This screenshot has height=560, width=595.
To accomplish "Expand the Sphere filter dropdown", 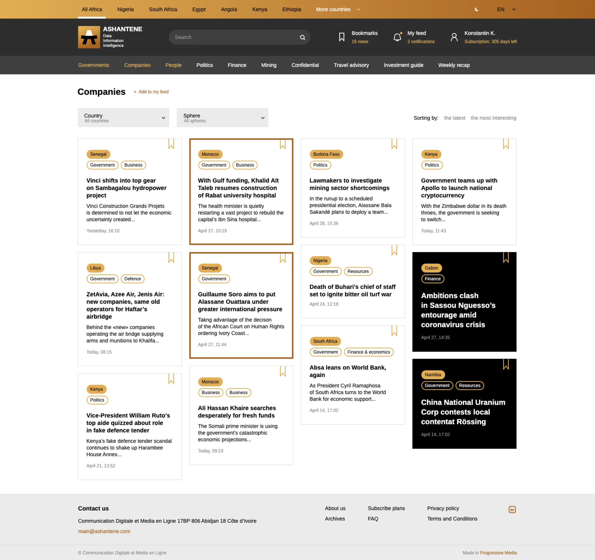I will (x=222, y=118).
